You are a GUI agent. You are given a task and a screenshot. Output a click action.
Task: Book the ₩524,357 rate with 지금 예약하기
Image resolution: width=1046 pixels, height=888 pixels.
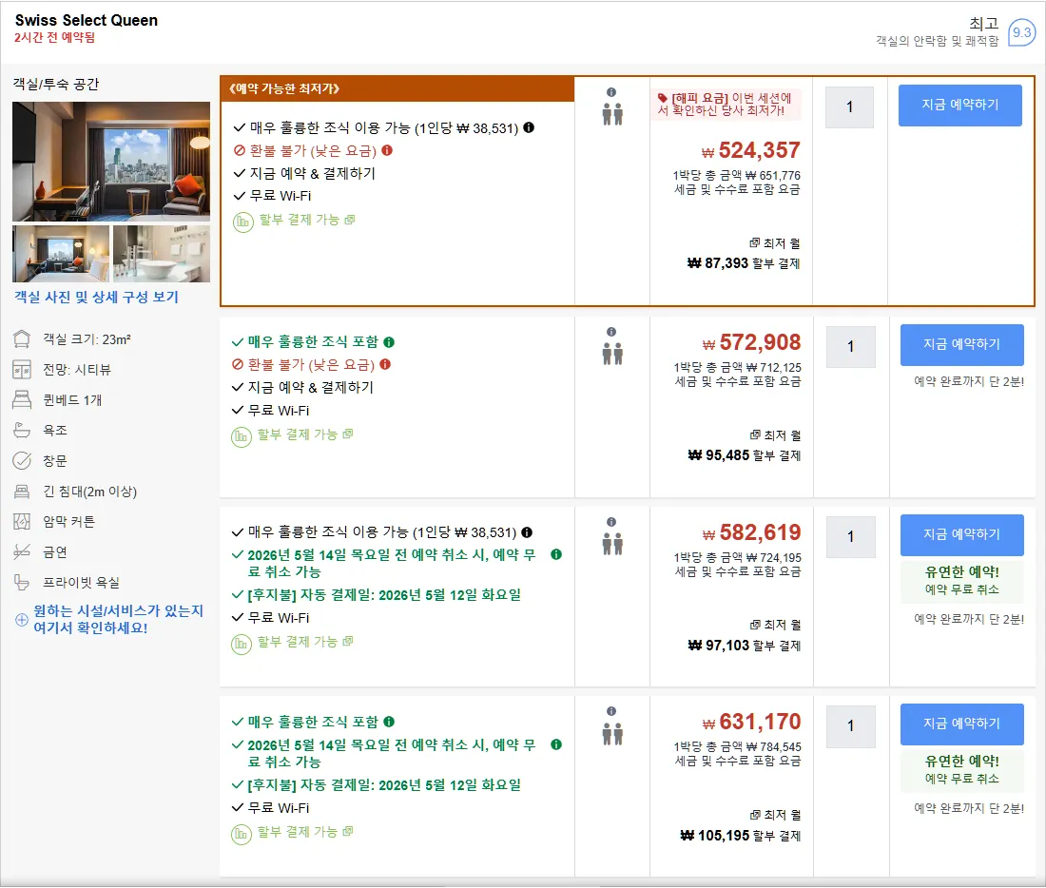(x=960, y=105)
